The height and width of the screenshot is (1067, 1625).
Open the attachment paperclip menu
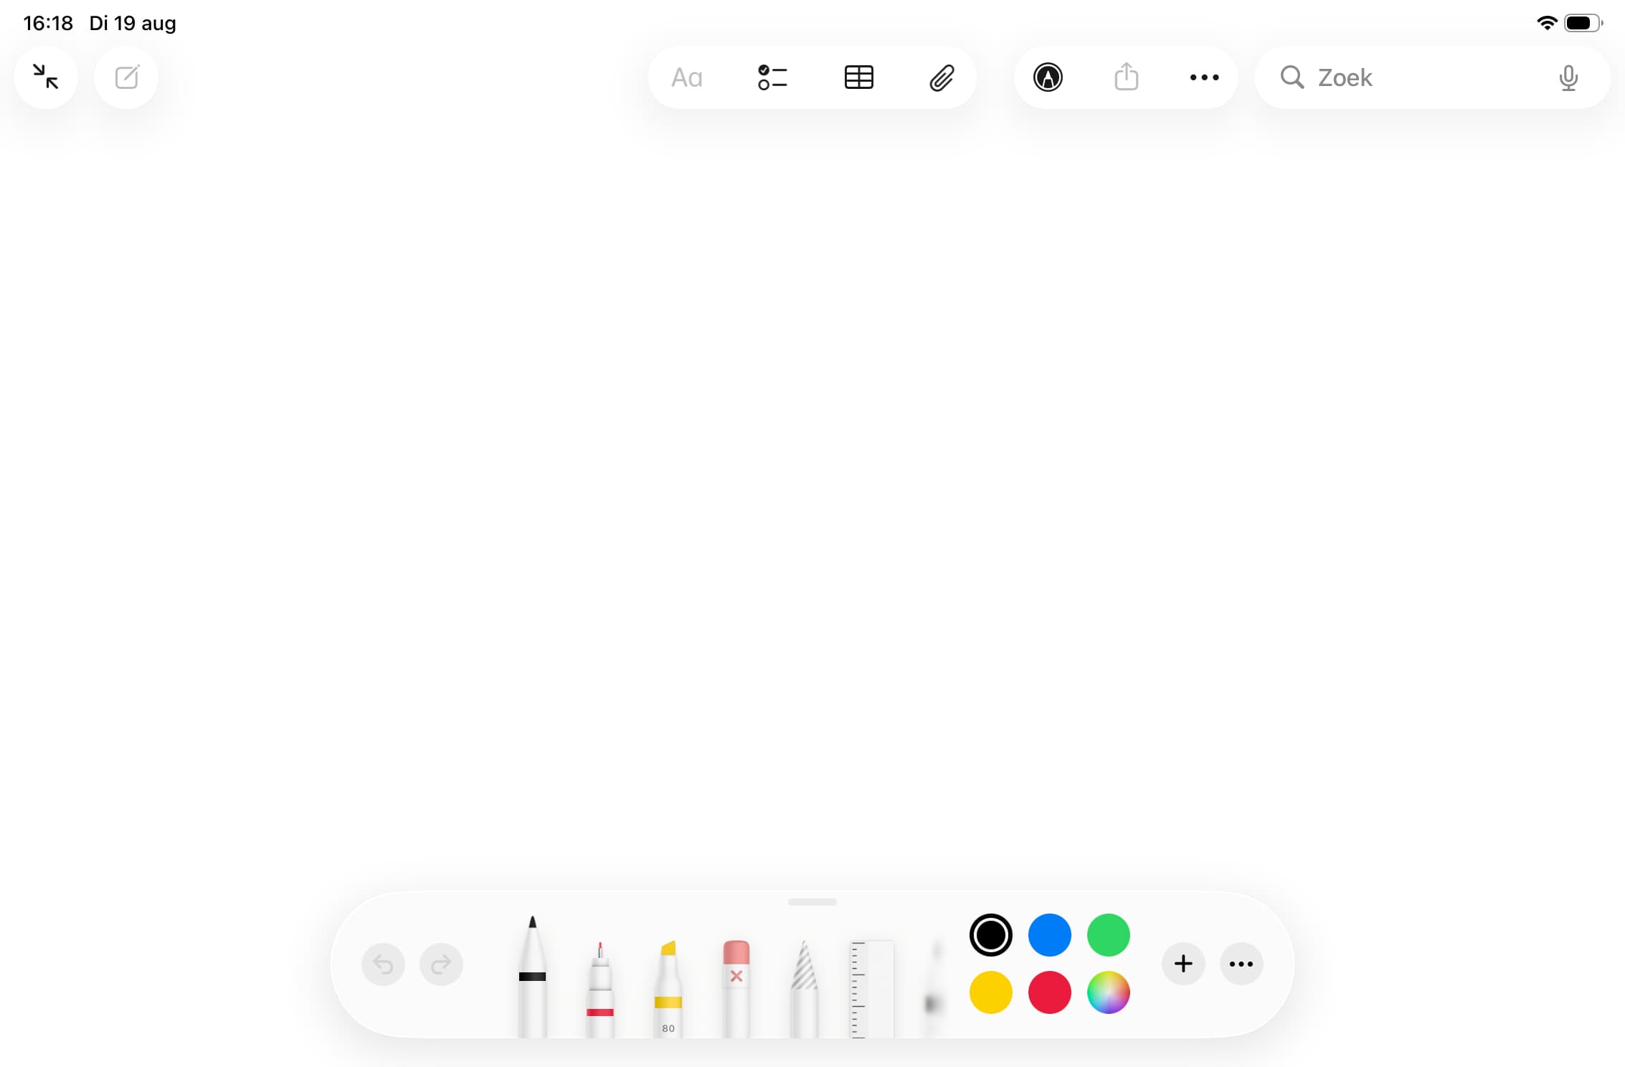click(x=942, y=77)
